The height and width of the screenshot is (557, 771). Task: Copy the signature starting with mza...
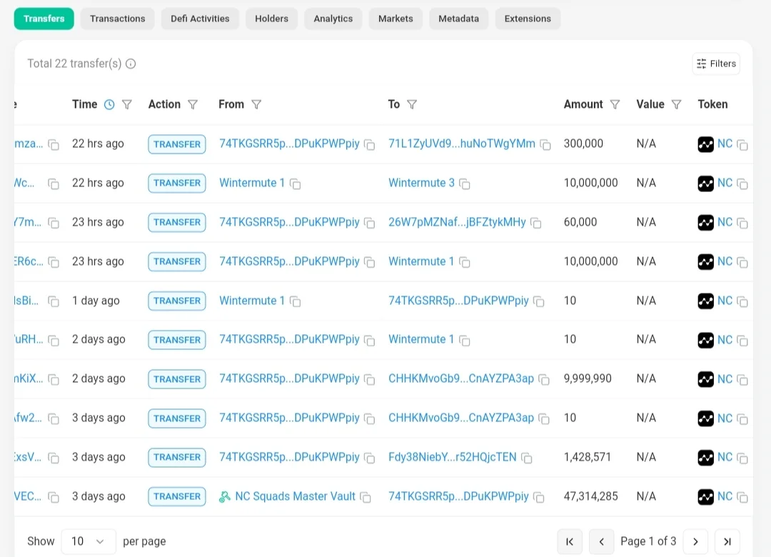click(x=54, y=145)
